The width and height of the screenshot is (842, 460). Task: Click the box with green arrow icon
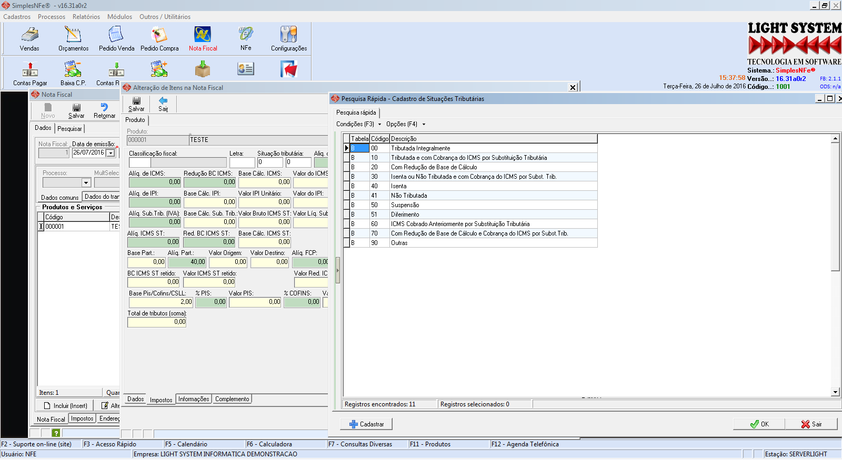click(x=203, y=69)
